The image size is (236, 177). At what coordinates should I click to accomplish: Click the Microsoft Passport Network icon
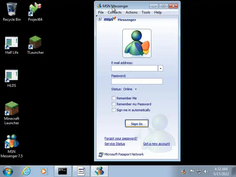tap(101, 155)
